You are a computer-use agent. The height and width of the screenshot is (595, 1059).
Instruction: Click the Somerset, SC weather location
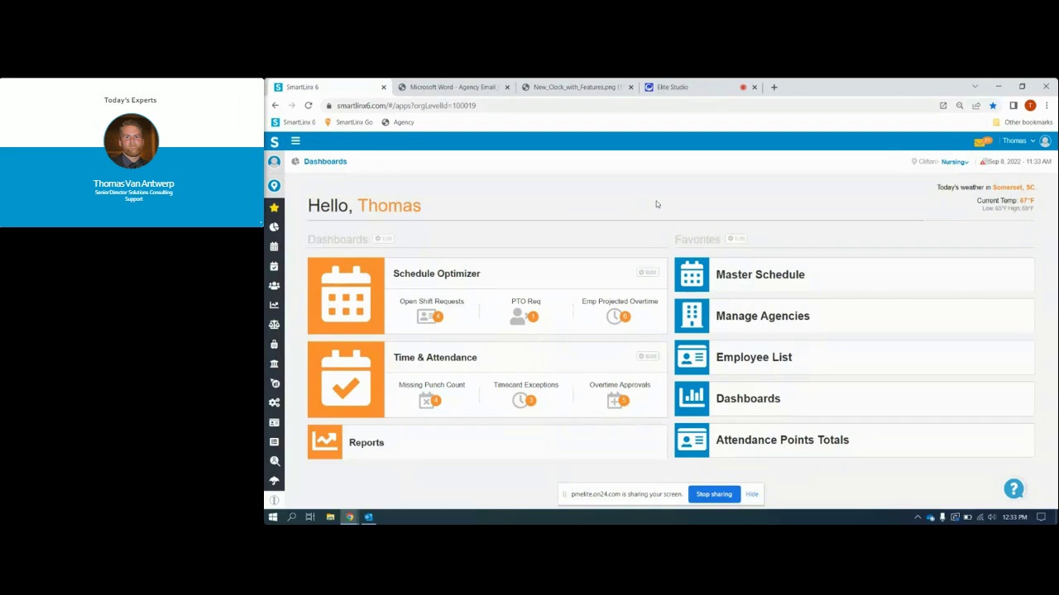coord(1013,188)
